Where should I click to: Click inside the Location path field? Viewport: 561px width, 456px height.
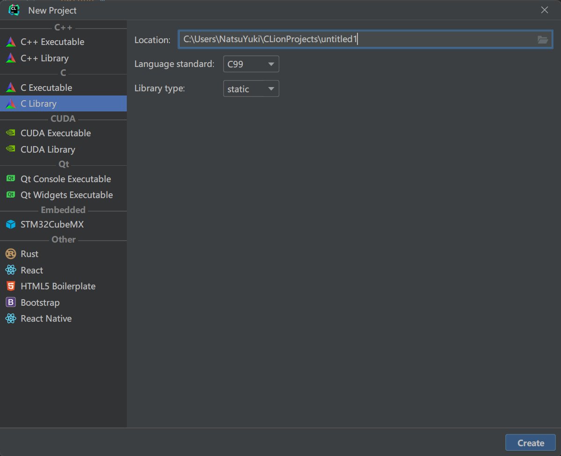pos(356,40)
